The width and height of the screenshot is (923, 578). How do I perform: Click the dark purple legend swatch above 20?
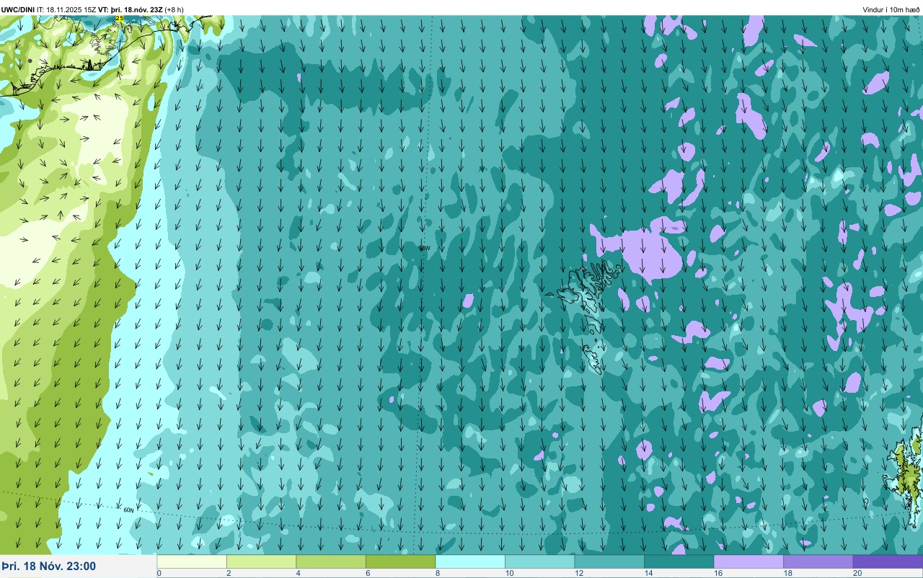click(888, 561)
